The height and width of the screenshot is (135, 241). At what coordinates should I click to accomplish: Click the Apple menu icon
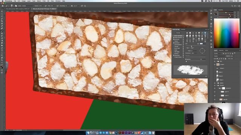coord(2,1)
